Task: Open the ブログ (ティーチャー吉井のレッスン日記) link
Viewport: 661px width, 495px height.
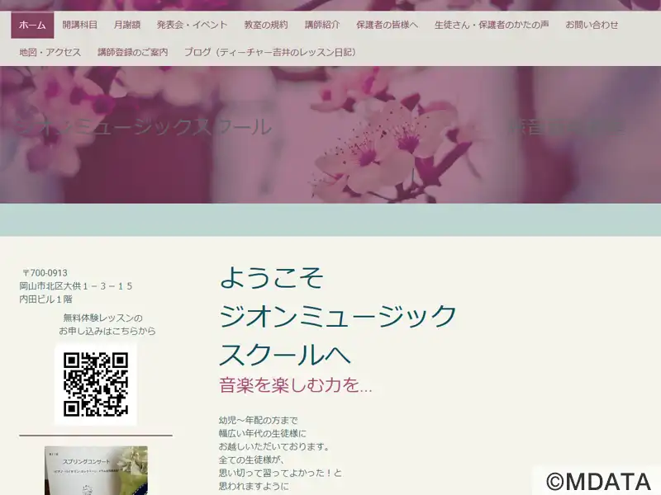Action: [271, 52]
